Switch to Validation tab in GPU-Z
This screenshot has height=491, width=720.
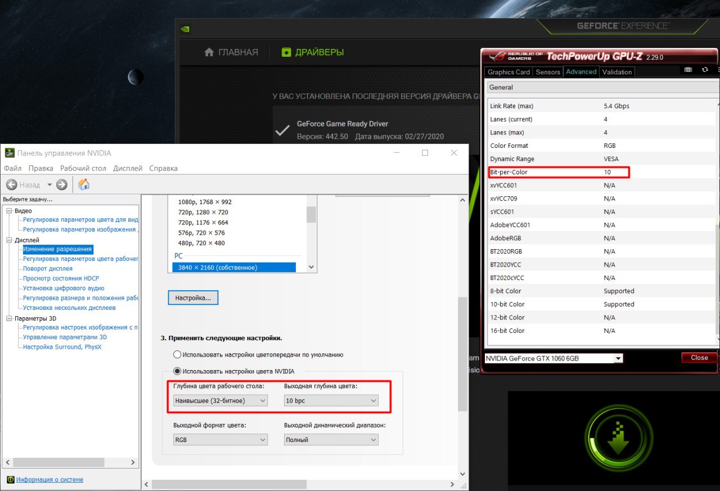click(617, 72)
